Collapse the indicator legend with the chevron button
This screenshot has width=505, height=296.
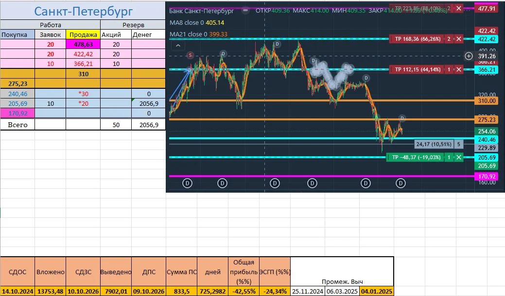coord(178,46)
